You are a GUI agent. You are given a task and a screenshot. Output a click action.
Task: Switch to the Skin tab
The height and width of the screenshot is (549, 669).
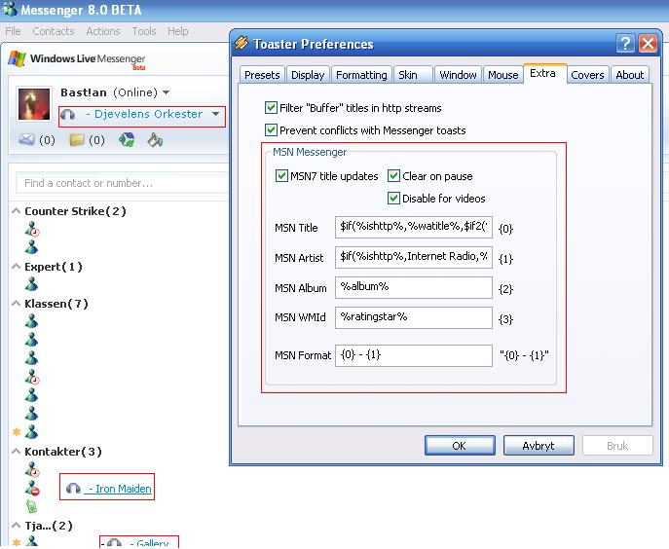[413, 75]
